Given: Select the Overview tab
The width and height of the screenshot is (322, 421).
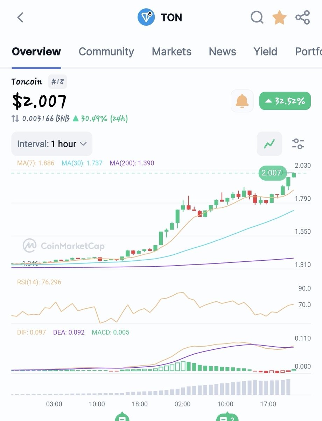Looking at the screenshot, I should 36,52.
